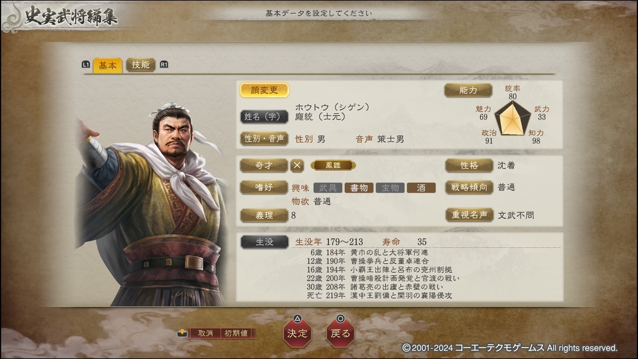
Task: Open the 性格 personality selector
Action: pyautogui.click(x=469, y=165)
